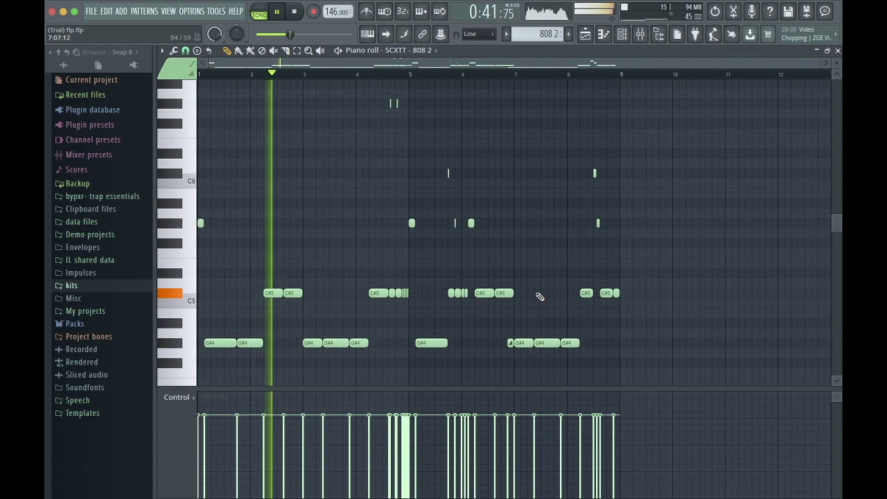Open the View menu
Image resolution: width=887 pixels, height=499 pixels.
pos(168,11)
